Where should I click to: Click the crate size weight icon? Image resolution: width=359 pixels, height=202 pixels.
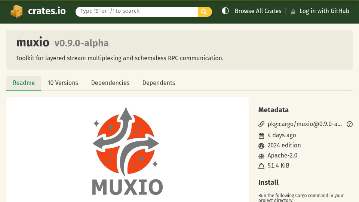pos(261,166)
